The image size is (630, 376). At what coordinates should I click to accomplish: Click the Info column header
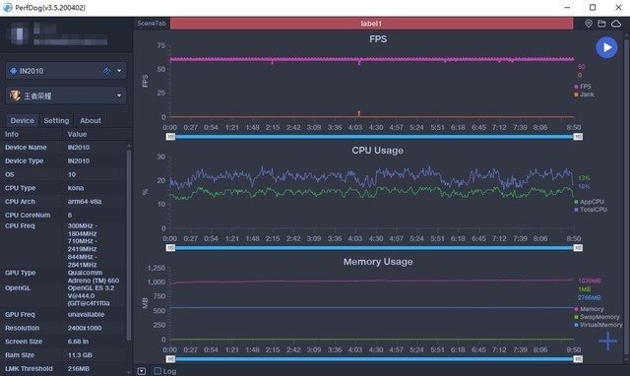pos(12,134)
